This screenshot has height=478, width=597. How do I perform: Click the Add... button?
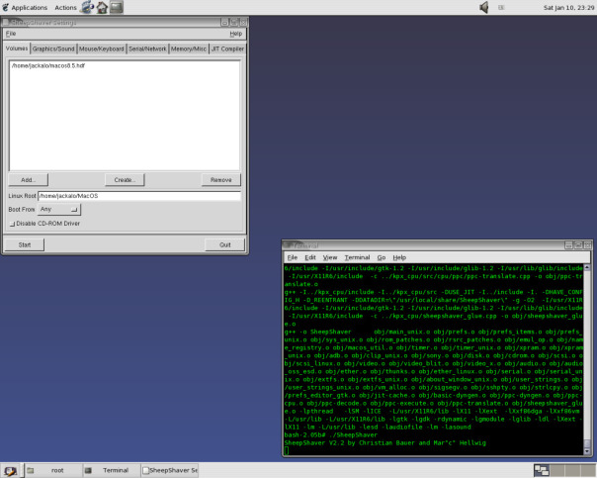coord(29,179)
